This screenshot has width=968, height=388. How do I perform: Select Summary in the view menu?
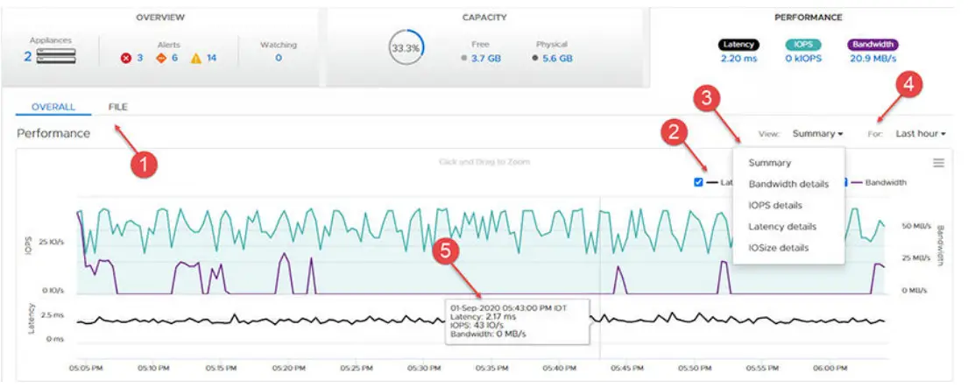(x=769, y=163)
